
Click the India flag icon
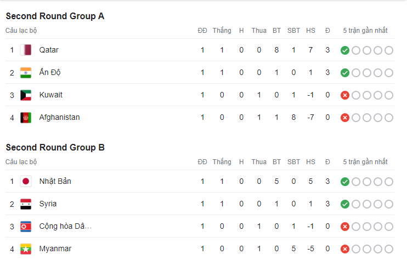point(26,72)
